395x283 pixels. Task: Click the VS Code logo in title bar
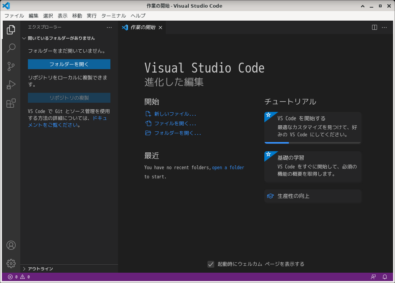[6, 6]
